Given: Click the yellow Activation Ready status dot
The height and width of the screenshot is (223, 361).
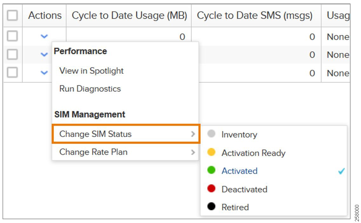Looking at the screenshot, I should (211, 152).
